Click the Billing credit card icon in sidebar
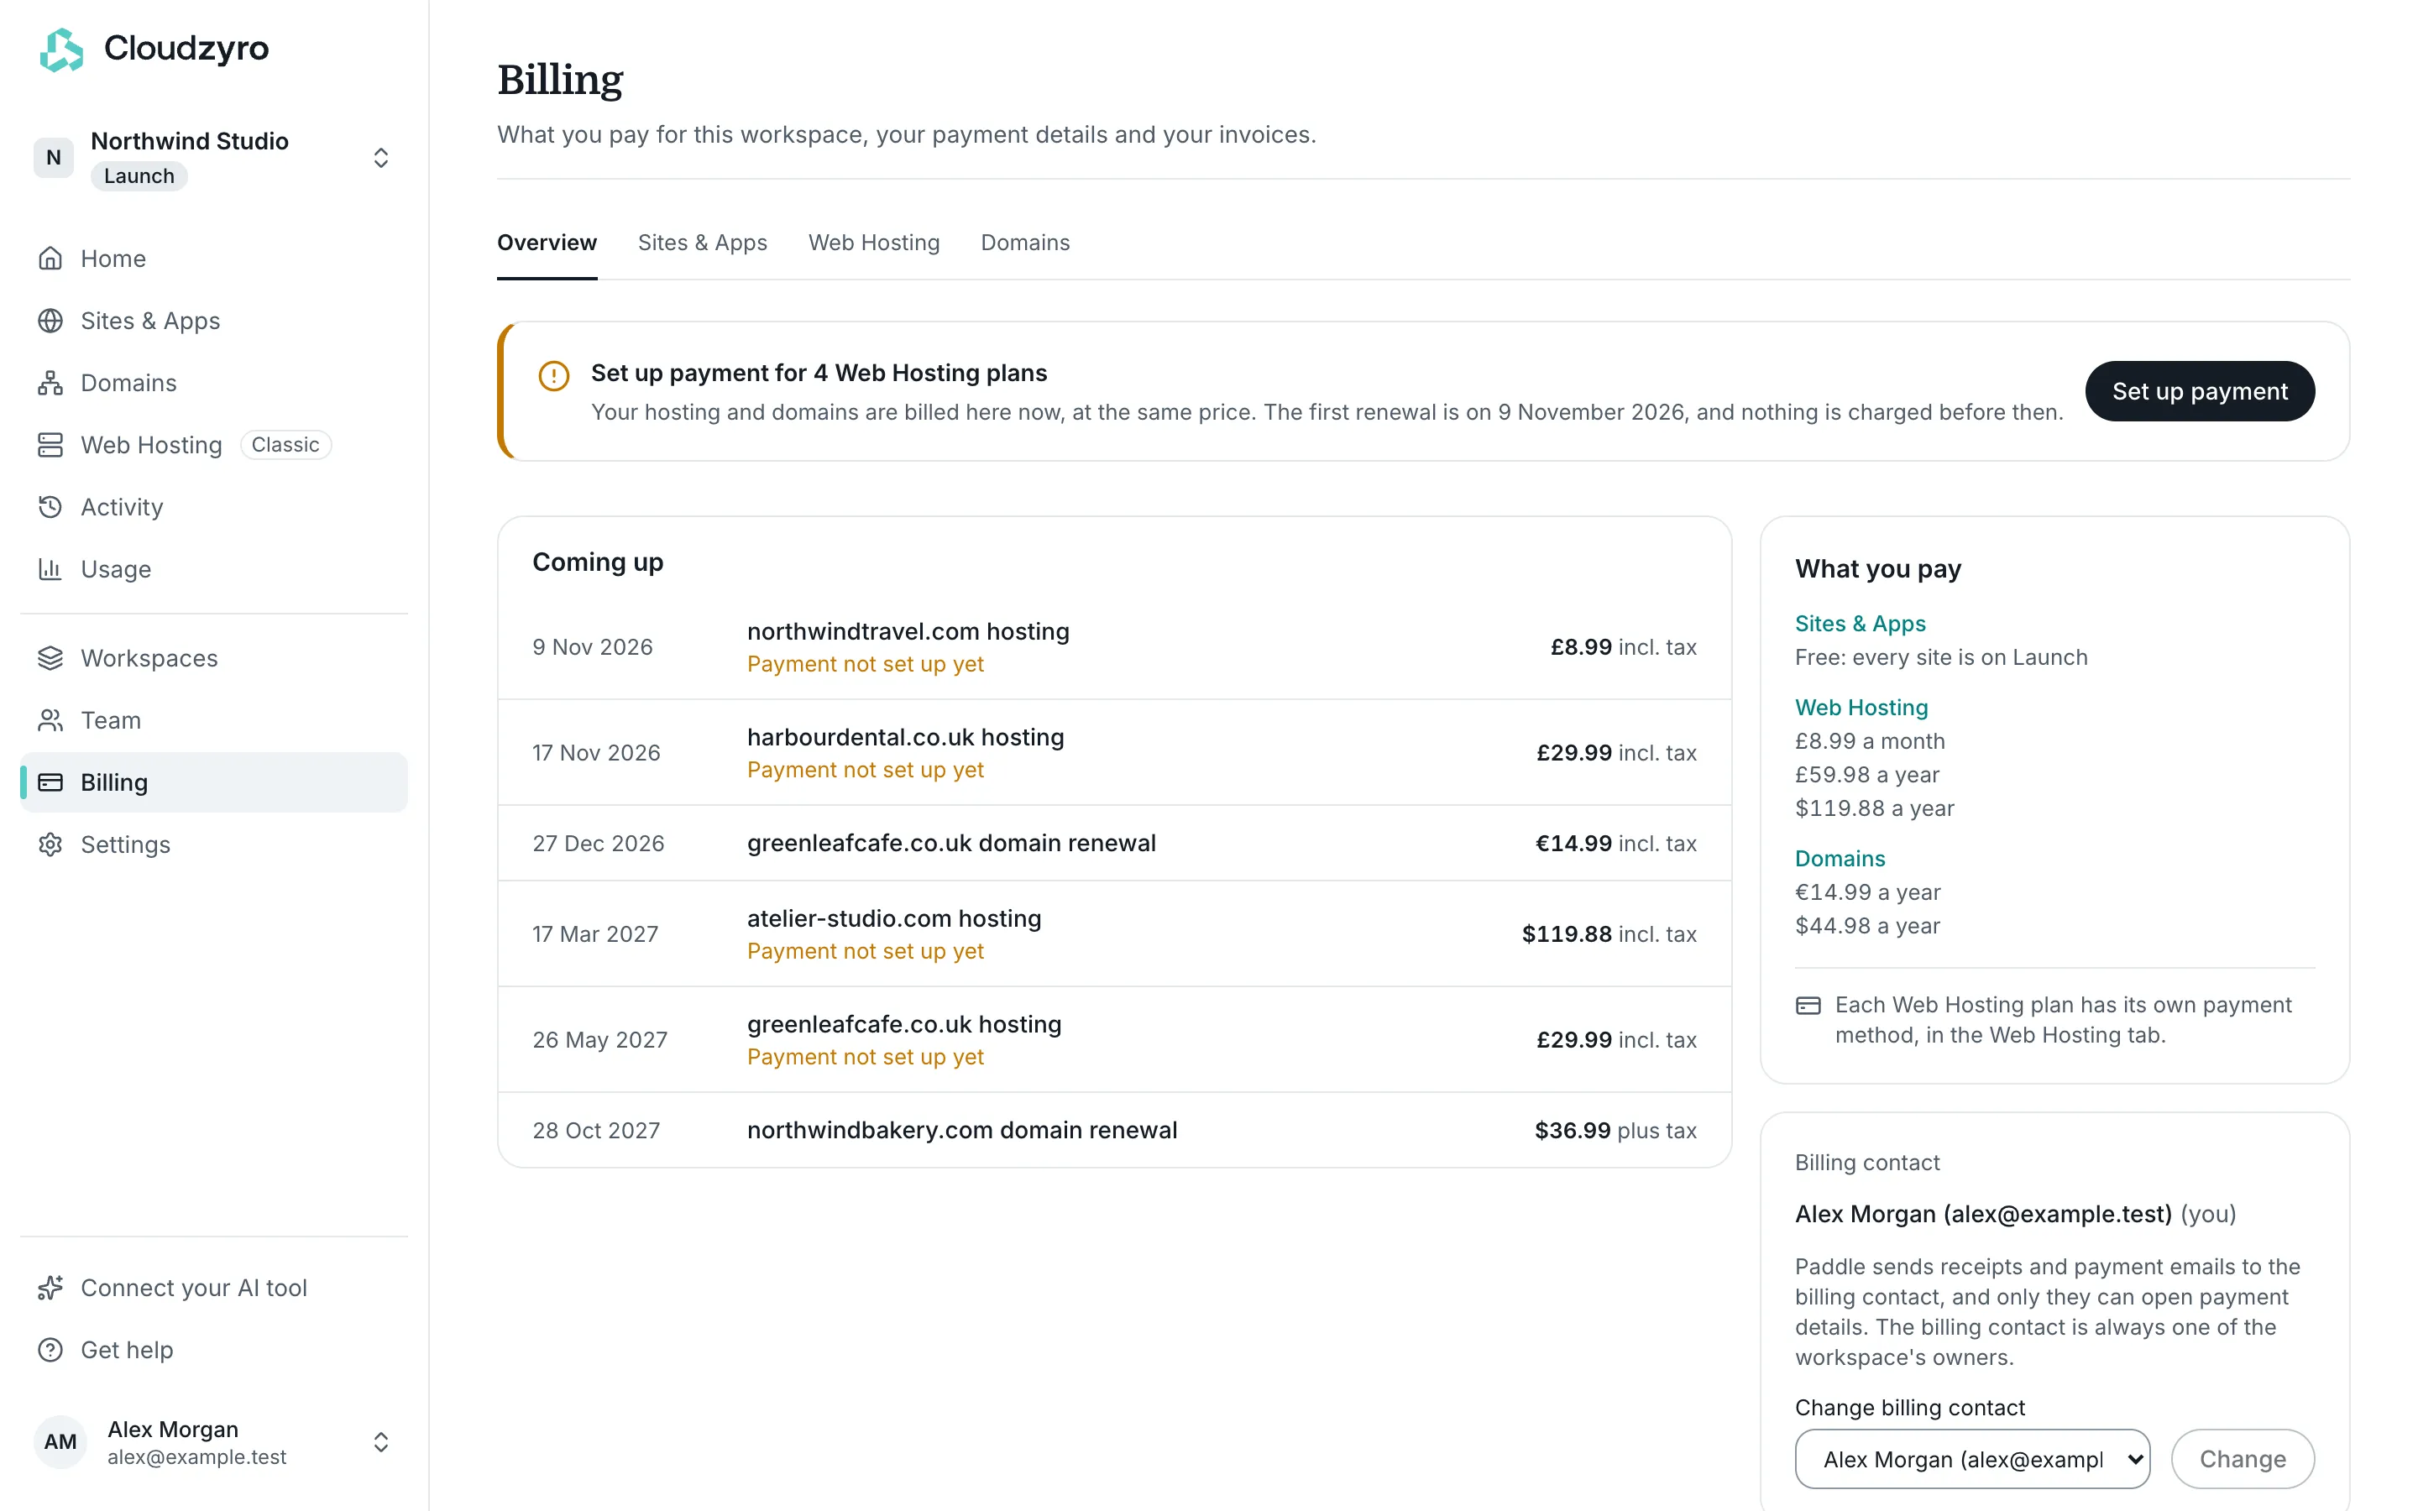 pyautogui.click(x=50, y=782)
